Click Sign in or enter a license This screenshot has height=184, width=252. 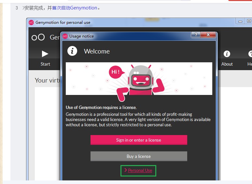(139, 140)
